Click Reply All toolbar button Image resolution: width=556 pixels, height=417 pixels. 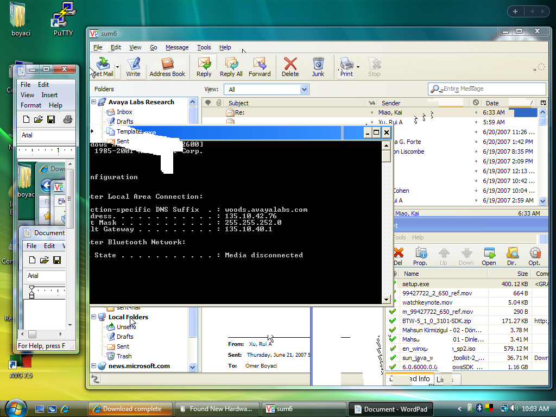pos(231,67)
